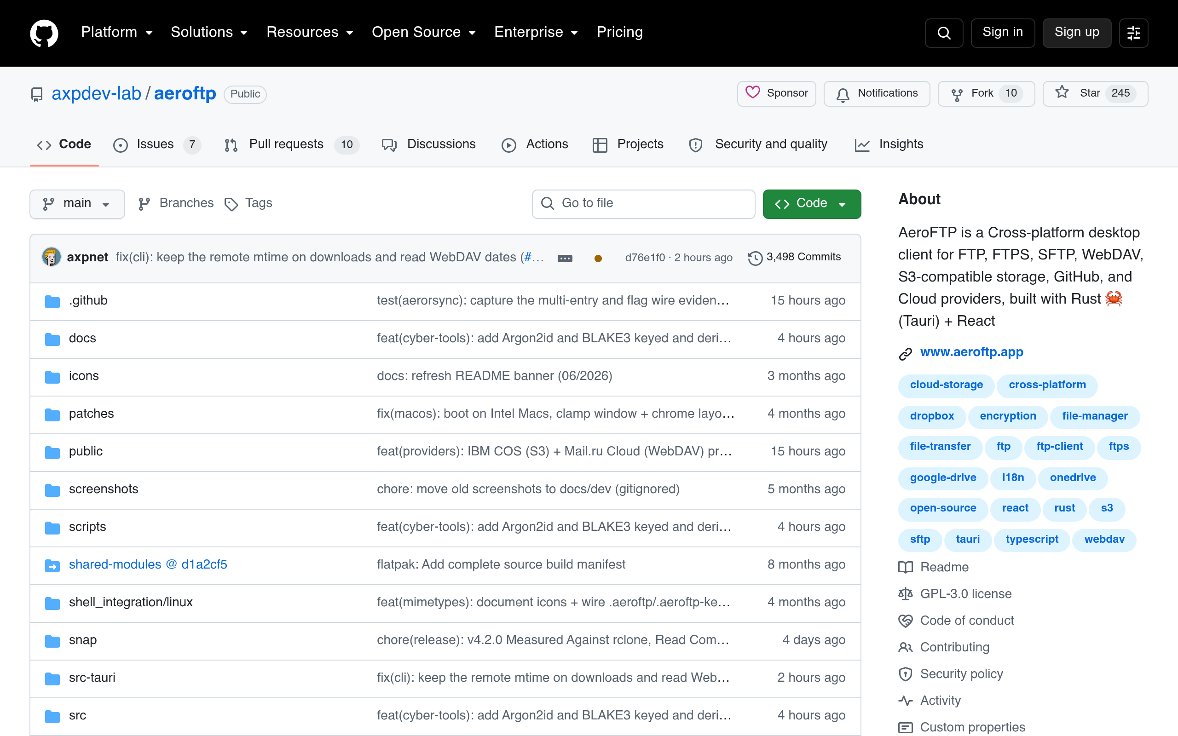Fork the aeroftp repository
This screenshot has width=1178, height=736.
point(986,93)
